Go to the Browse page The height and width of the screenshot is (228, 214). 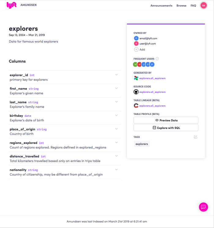click(181, 6)
